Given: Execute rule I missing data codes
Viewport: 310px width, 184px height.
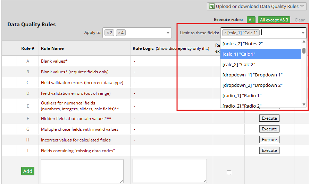Looking at the screenshot, I should click(x=269, y=150).
